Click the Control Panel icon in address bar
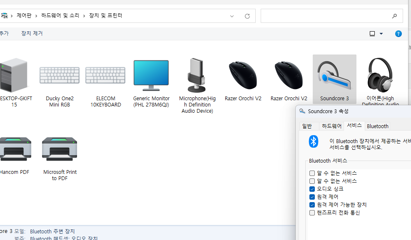 point(4,16)
